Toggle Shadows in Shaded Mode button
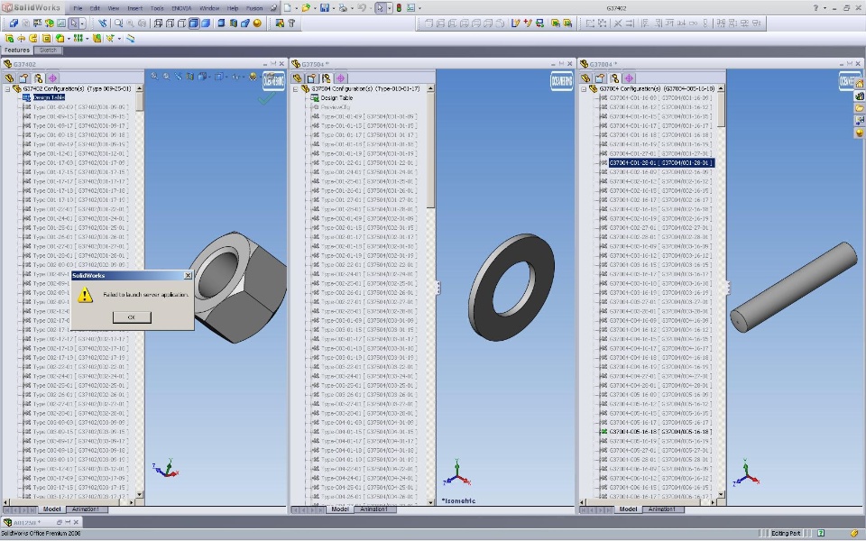Screen dimensions: 866x541 coord(221,23)
